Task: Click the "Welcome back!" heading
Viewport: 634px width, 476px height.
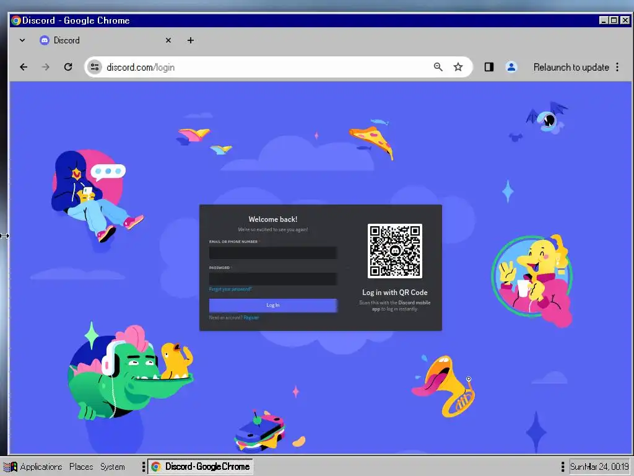Action: click(273, 219)
